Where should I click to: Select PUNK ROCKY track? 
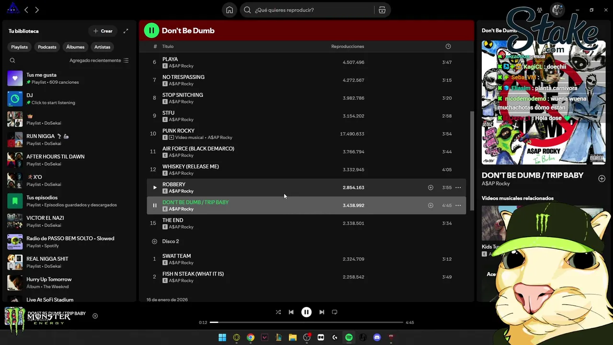[306, 134]
